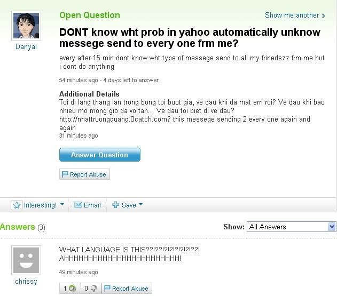Open Danyal's profile name link

(x=26, y=46)
